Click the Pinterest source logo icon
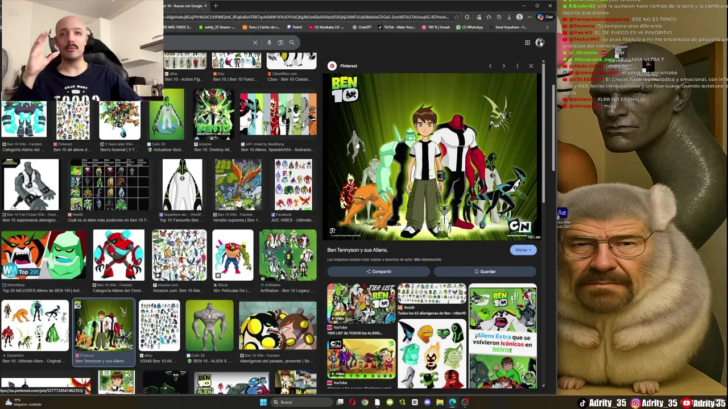This screenshot has width=728, height=409. tap(332, 66)
